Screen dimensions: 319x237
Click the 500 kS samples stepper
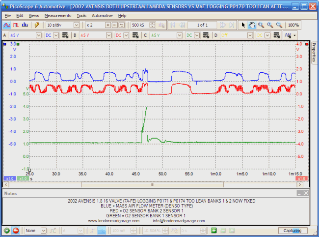coord(152,25)
